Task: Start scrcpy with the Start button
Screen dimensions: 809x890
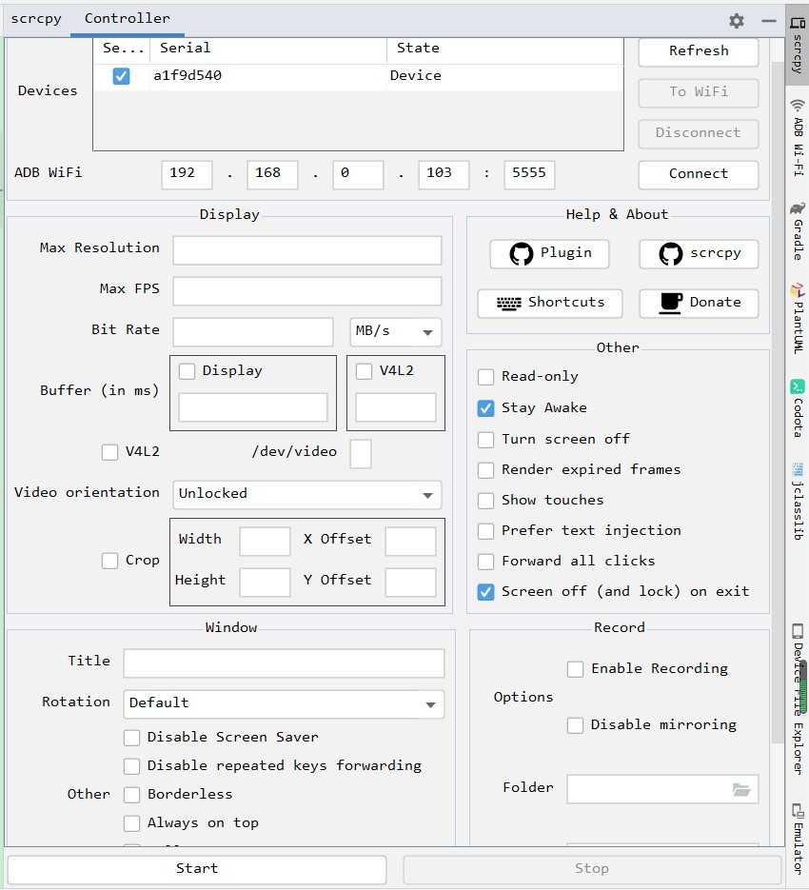Action: pyautogui.click(x=197, y=869)
